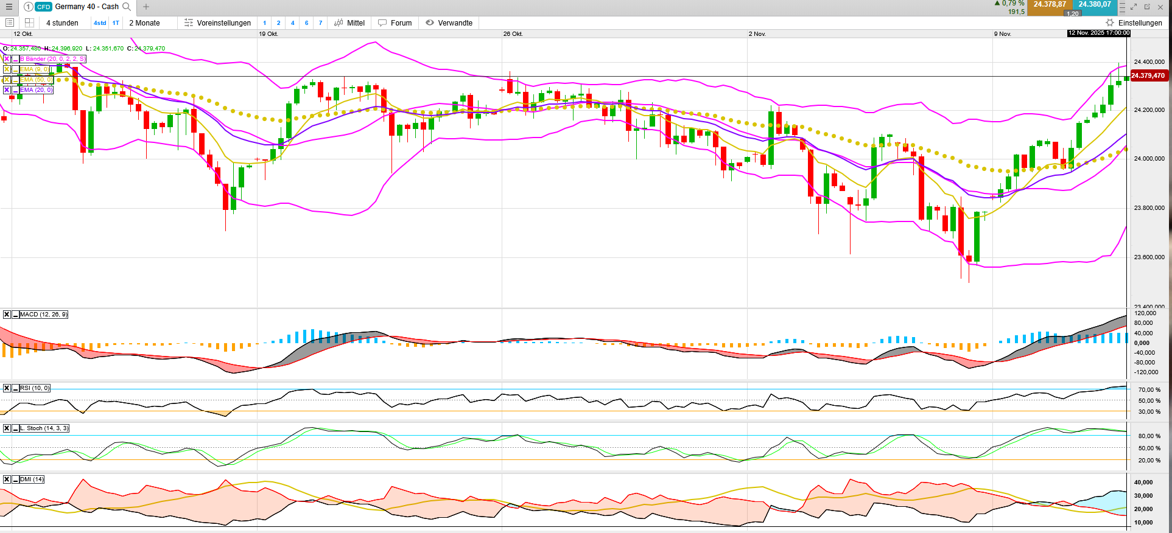Screen dimensions: 1172x533
Task: Expand chart to fullscreen with arrows icon
Action: [1134, 7]
